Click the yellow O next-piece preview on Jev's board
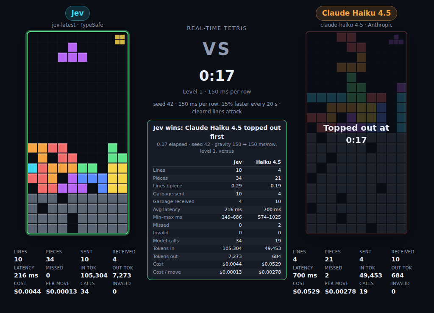Image resolution: width=434 pixels, height=313 pixels. [120, 39]
